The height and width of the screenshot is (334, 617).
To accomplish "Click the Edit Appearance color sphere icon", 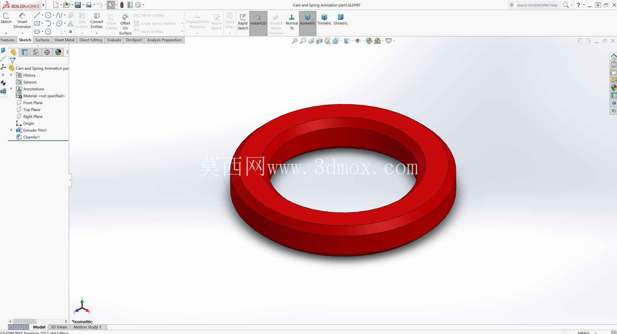I will 369,41.
